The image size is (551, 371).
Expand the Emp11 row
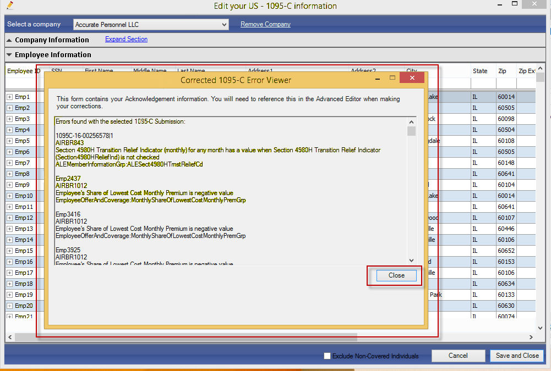coord(10,207)
